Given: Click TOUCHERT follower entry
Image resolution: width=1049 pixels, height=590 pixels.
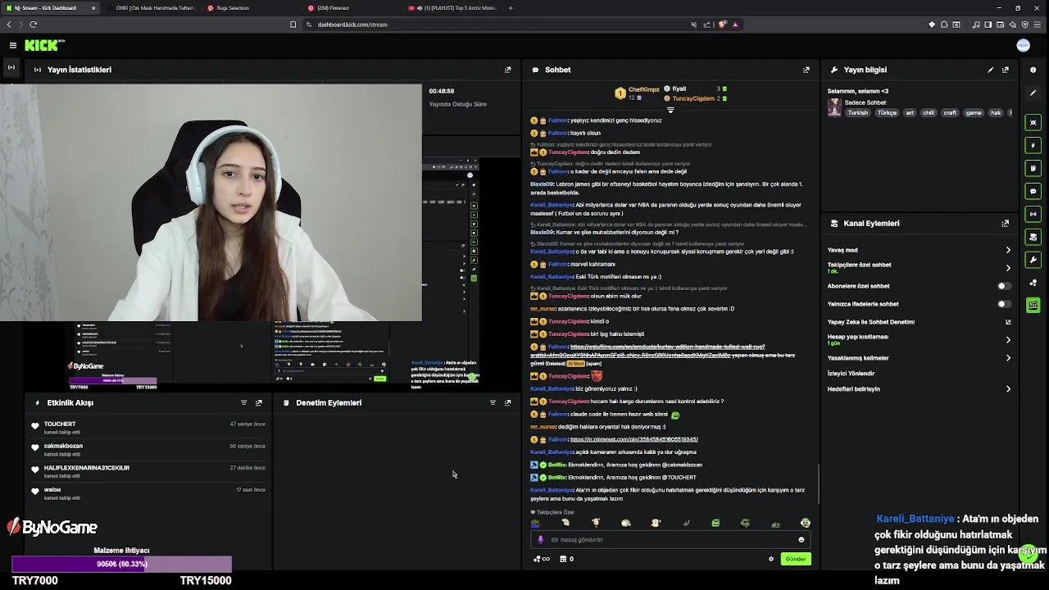Looking at the screenshot, I should 150,427.
